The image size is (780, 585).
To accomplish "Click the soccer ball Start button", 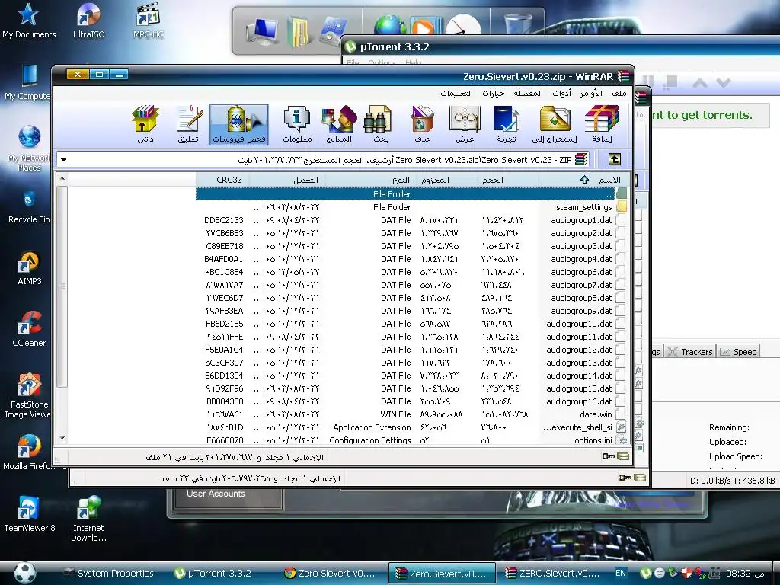I will point(24,573).
